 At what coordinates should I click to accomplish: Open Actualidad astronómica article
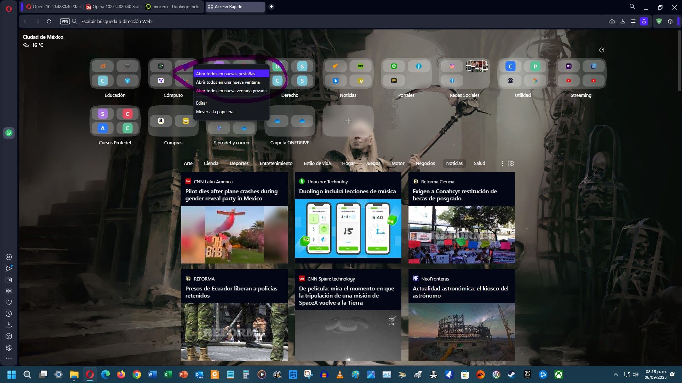point(462,315)
